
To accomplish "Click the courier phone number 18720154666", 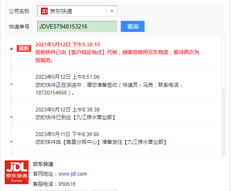I will click(51, 93).
